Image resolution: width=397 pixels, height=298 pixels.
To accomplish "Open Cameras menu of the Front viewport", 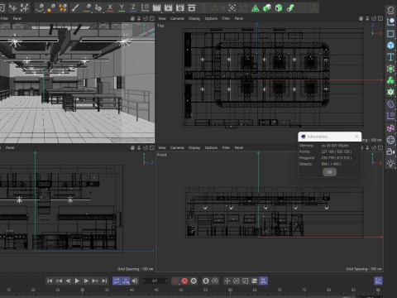I will [x=177, y=147].
